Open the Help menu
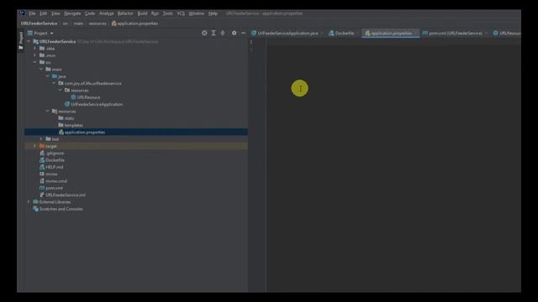This screenshot has height=302, width=538. click(x=213, y=13)
